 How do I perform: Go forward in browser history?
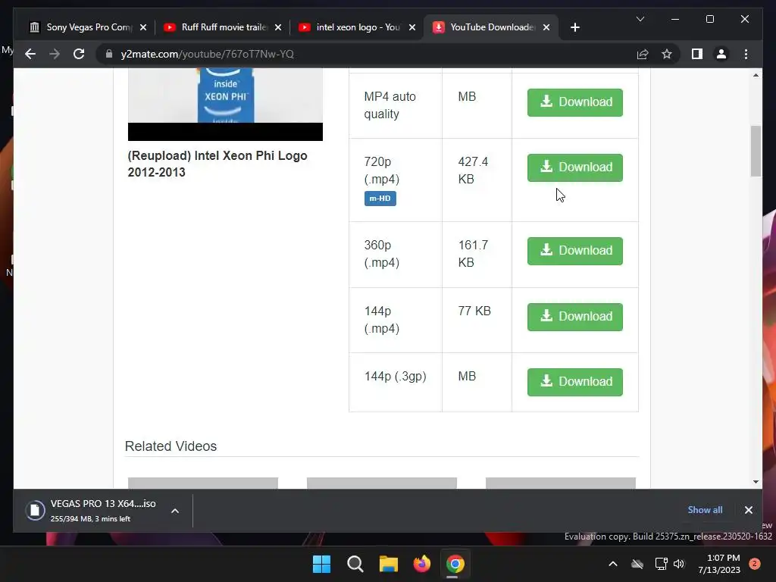55,54
